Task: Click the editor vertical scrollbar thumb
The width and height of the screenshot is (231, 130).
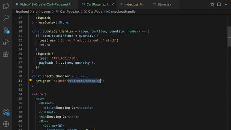Action: (x=229, y=36)
